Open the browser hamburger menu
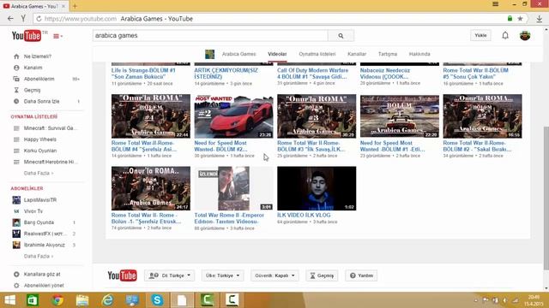 point(496,3)
